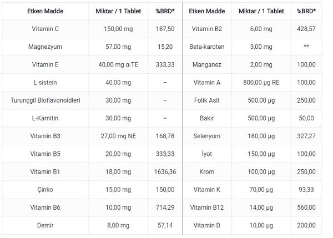Select the 1636,36 BRD value for Vitamin B1
Image resolution: width=333 pixels, height=238 pixels.
pos(165,171)
